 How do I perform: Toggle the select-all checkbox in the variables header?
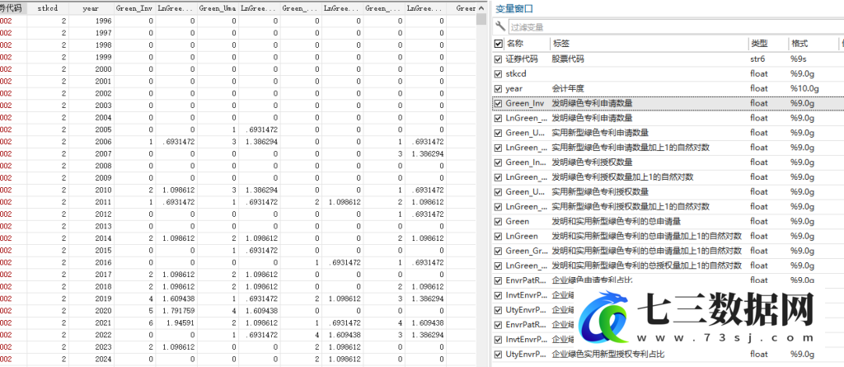(x=498, y=45)
